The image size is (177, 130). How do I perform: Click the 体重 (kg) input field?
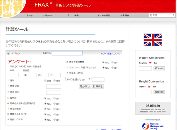click(54, 86)
